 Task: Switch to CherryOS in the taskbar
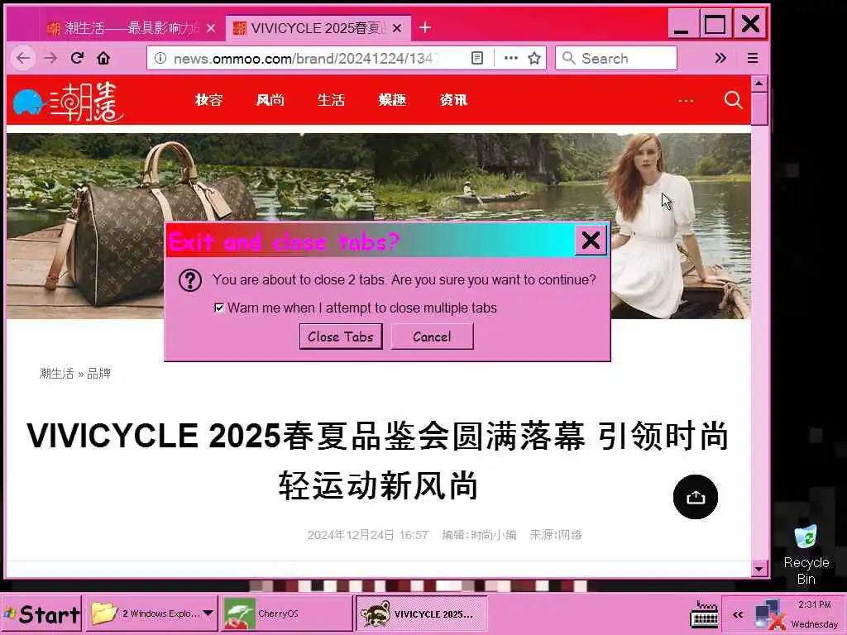point(287,614)
